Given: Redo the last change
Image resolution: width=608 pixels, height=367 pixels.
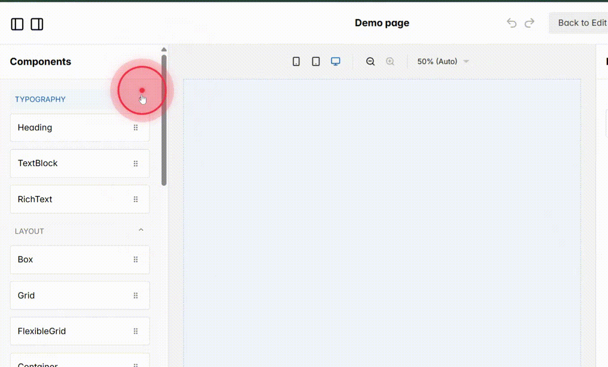Looking at the screenshot, I should click(x=529, y=23).
